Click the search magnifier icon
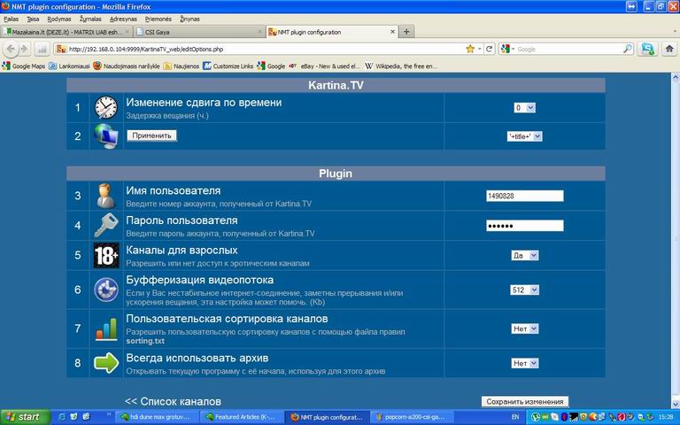680x425 pixels. (x=627, y=49)
